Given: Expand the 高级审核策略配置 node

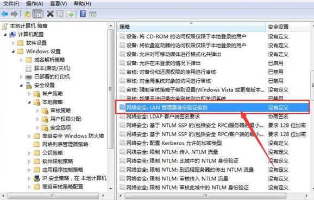Looking at the screenshot, I should (x=29, y=187).
